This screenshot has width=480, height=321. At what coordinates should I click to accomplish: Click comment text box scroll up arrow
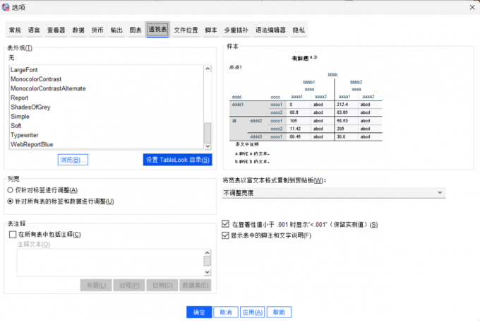click(x=208, y=252)
